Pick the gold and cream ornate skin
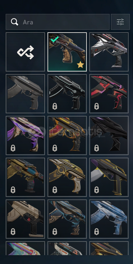 (x=67, y=177)
